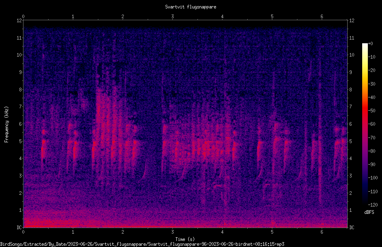
Task: Click the "Time (s)" axis label
Action: (185, 239)
